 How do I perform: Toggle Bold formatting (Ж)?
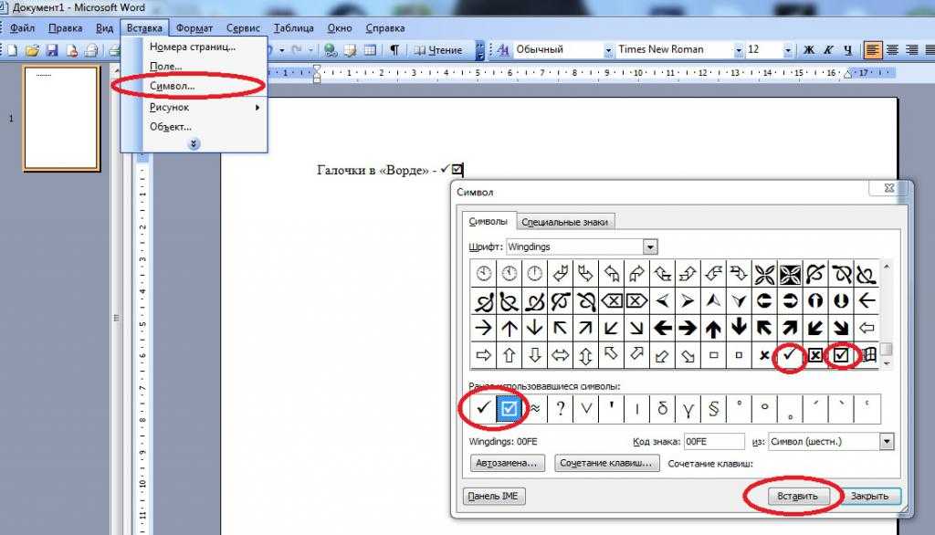coord(809,49)
